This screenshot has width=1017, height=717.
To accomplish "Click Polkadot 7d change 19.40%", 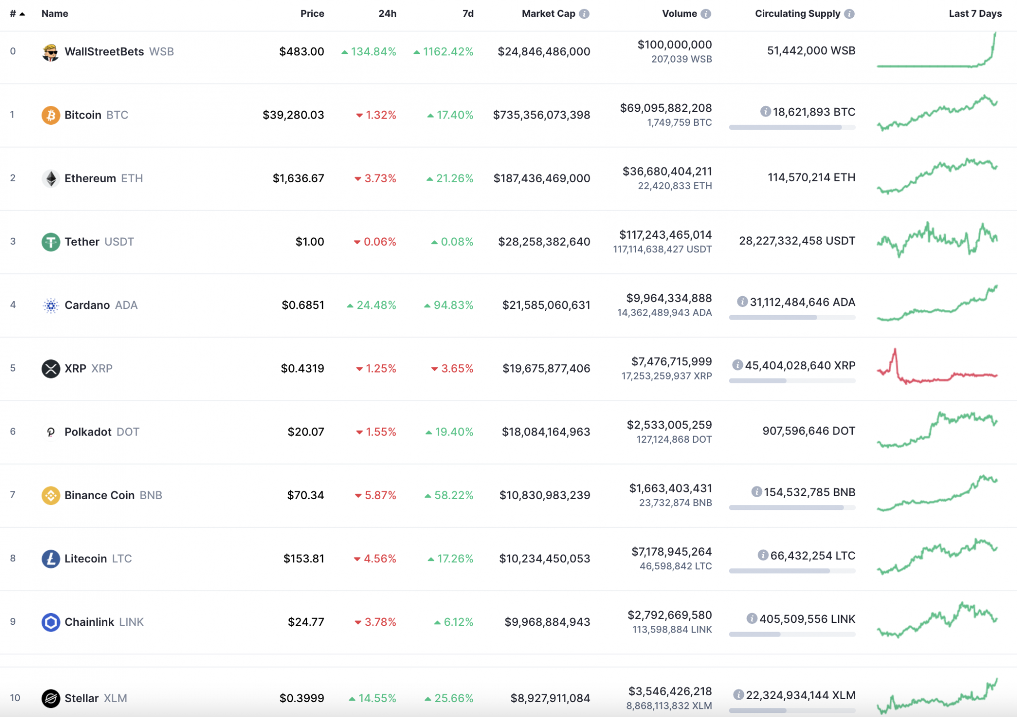I will (x=450, y=432).
